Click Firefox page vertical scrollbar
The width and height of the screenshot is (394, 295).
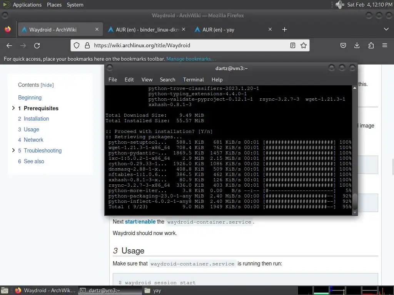point(393,167)
